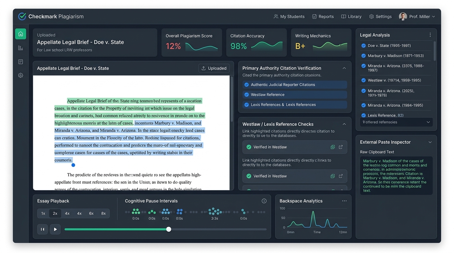Viewport: 454px width, 253px height.
Task: Toggle Miranda v. Arizona (3375, 1988-1997) checkbox
Action: pyautogui.click(x=364, y=66)
